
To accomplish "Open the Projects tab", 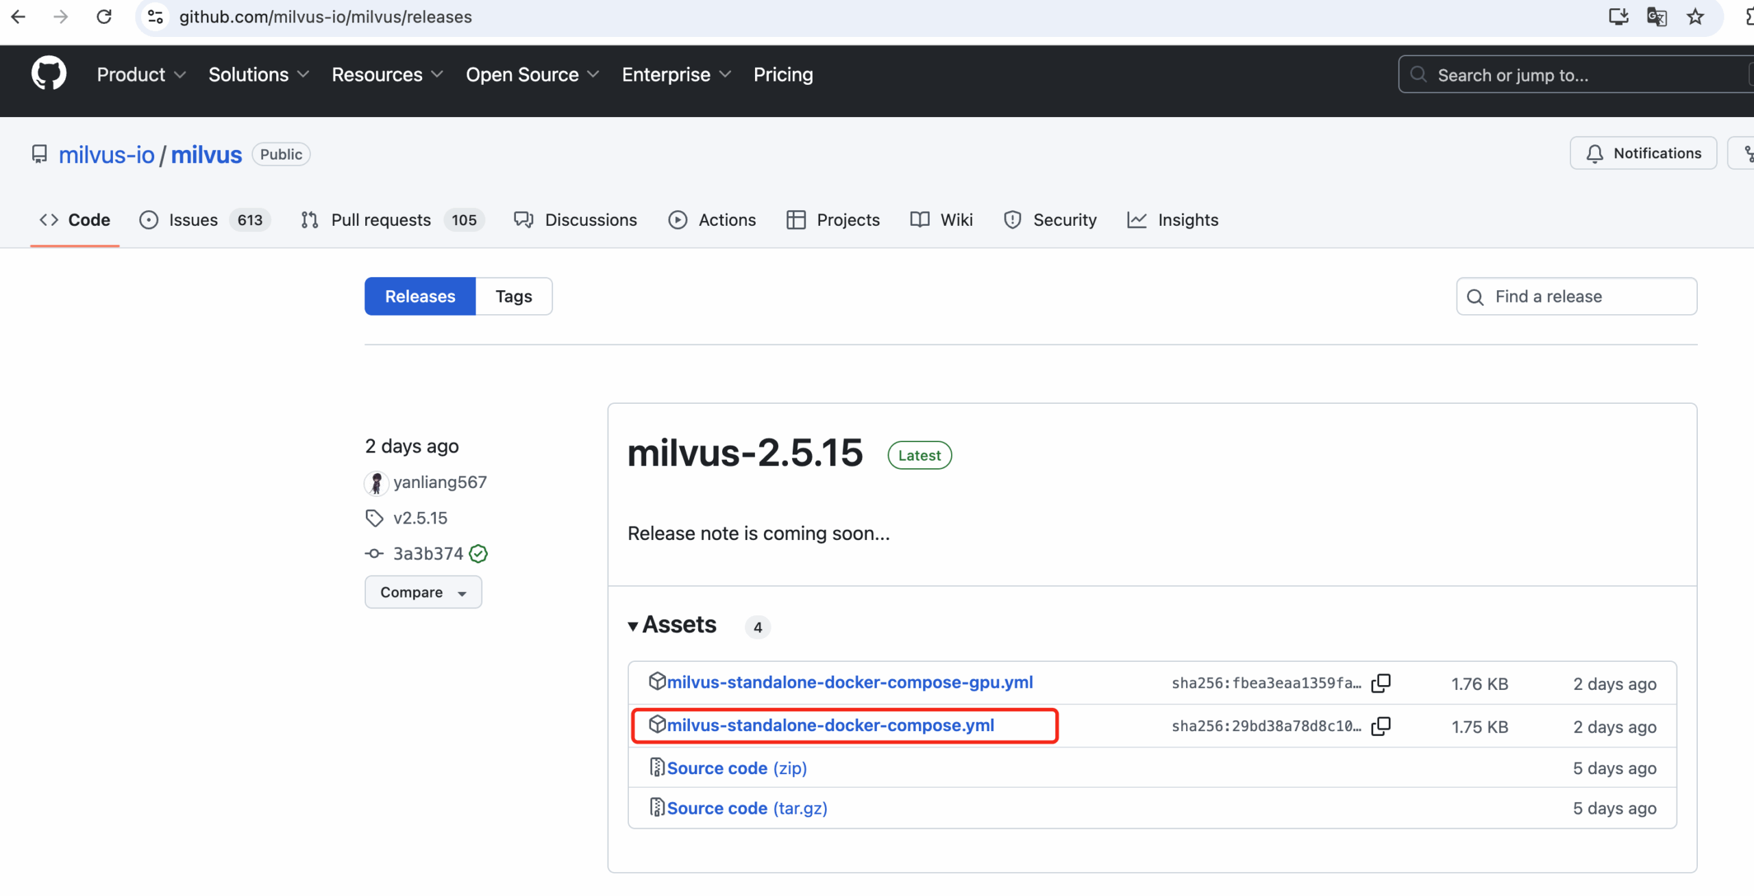I will tap(833, 220).
